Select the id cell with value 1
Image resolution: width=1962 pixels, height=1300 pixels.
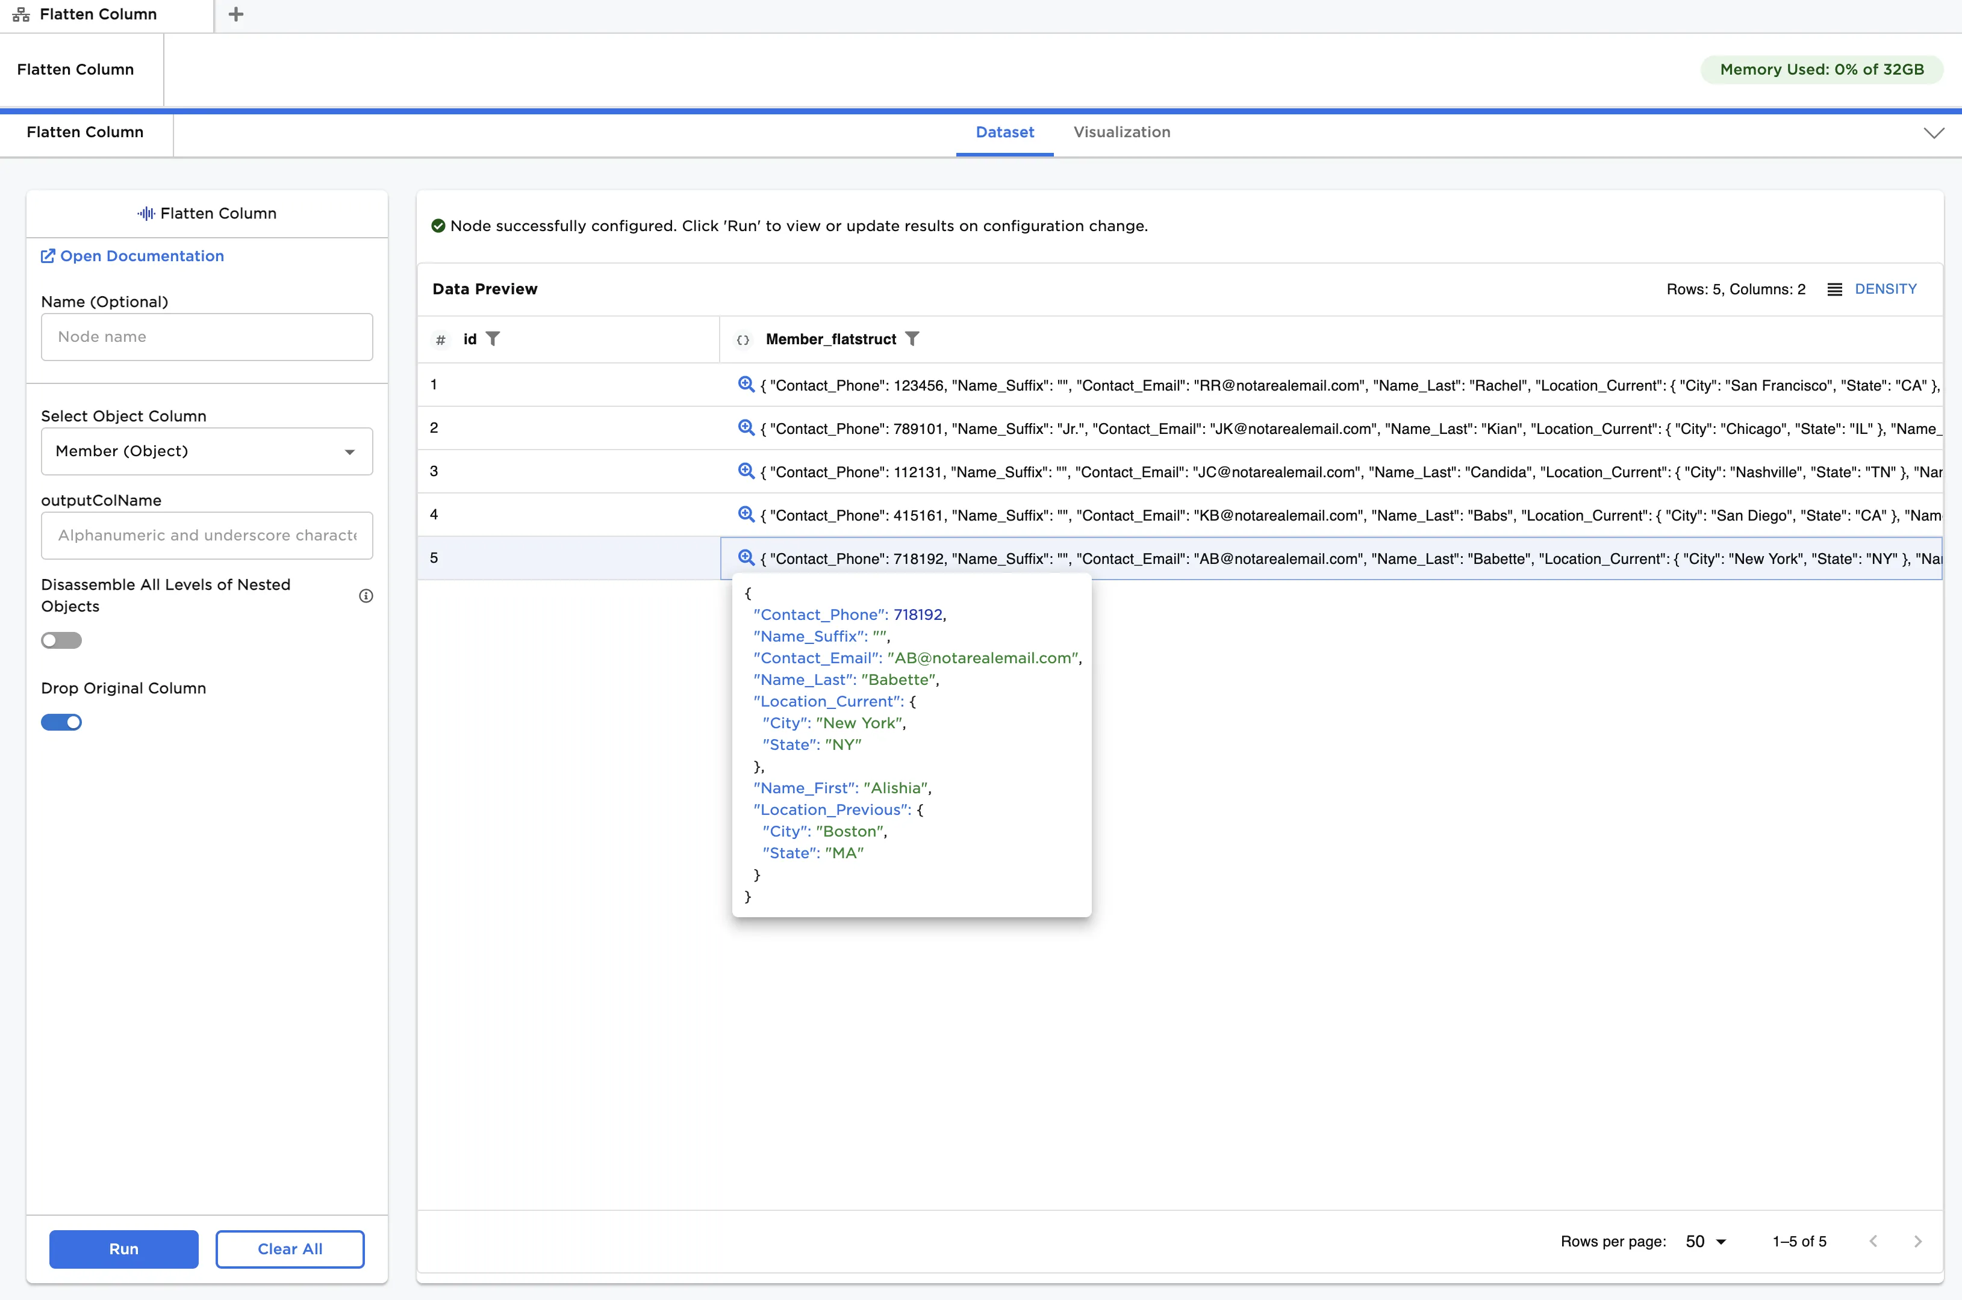point(568,385)
